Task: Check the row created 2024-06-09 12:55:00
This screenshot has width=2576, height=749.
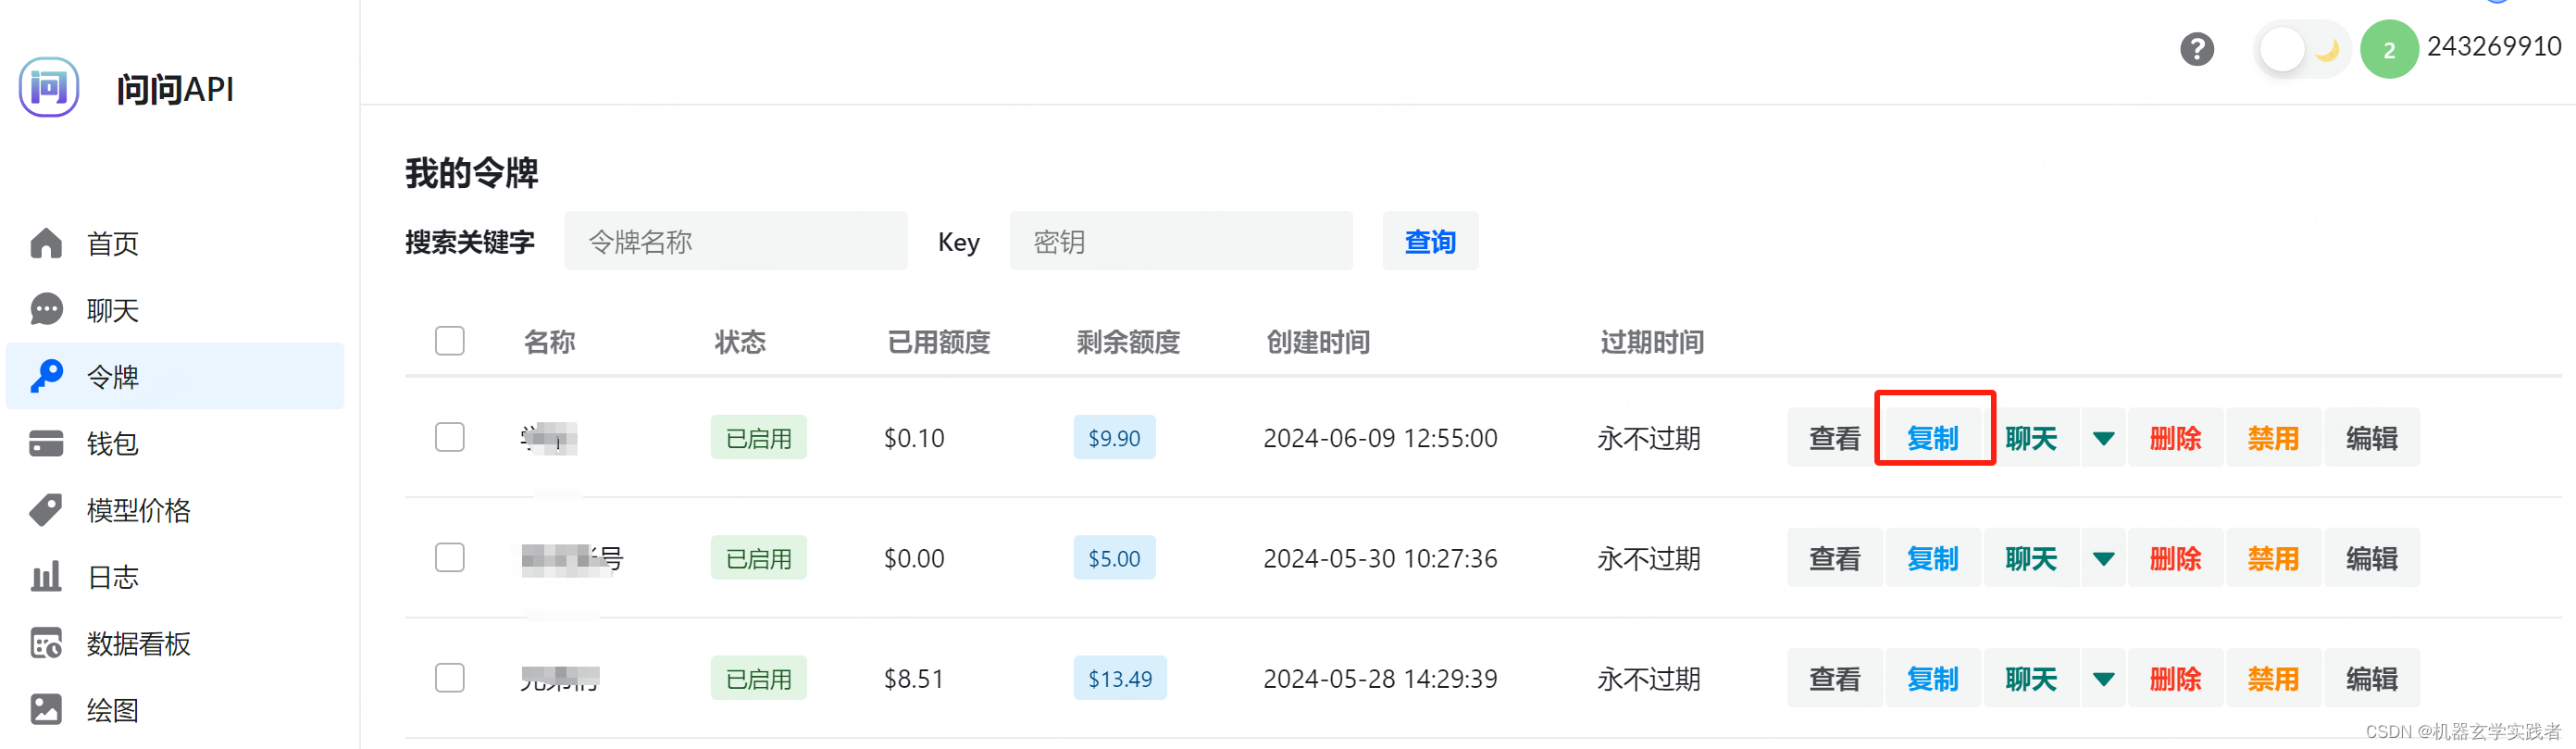Action: 450,437
